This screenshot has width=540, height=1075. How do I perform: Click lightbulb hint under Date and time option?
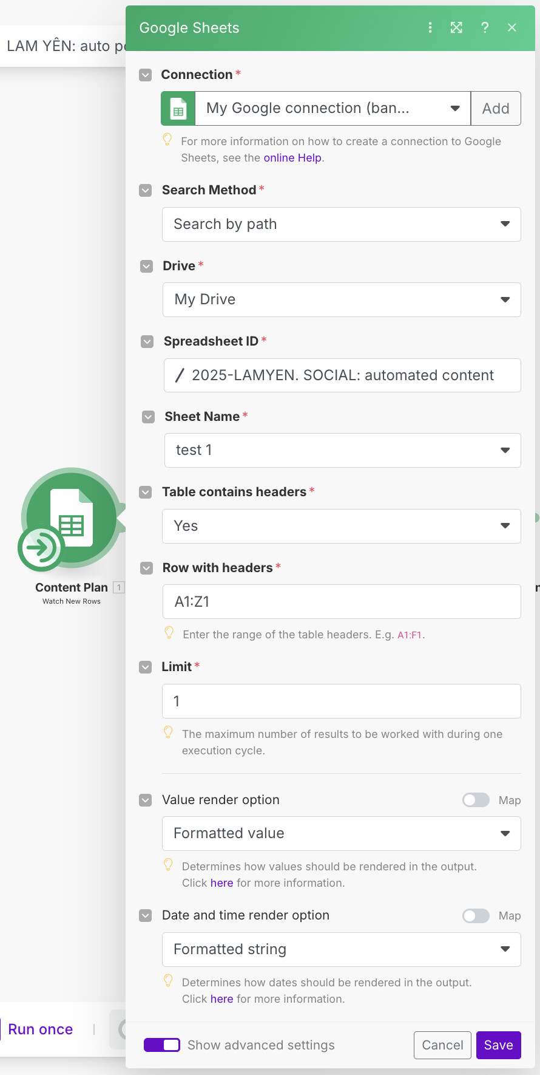(169, 981)
